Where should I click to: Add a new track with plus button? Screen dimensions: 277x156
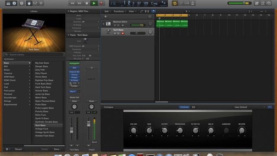click(x=106, y=16)
